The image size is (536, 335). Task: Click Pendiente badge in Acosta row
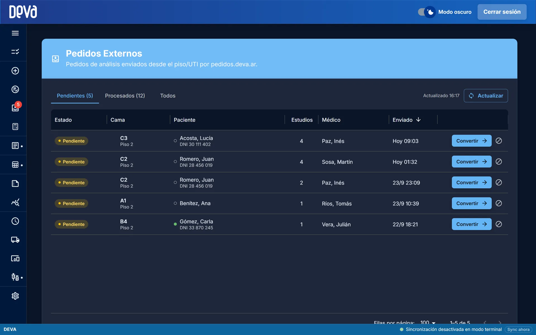click(x=71, y=141)
